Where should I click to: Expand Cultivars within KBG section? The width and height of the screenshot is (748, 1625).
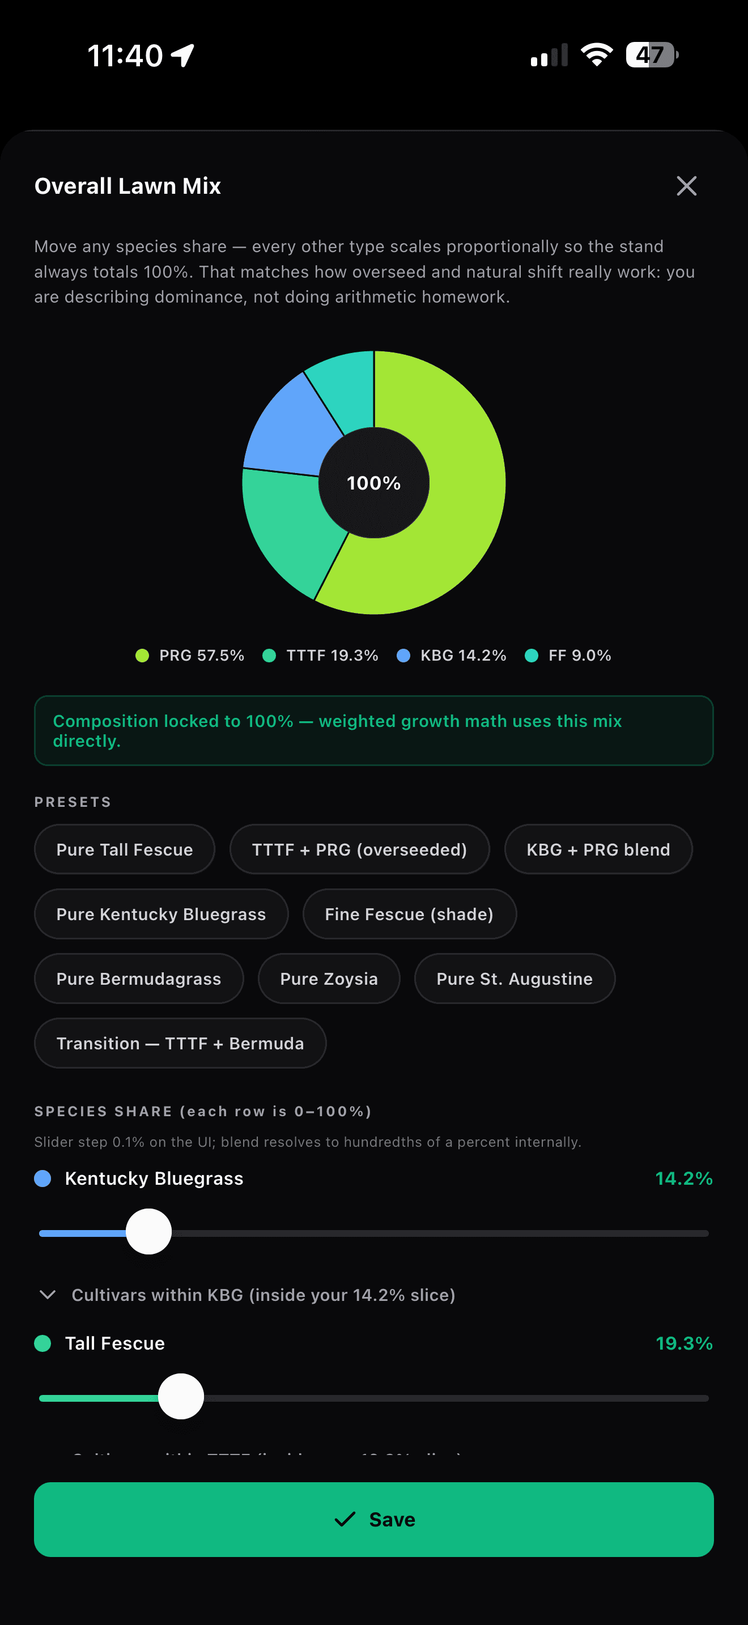tap(247, 1295)
